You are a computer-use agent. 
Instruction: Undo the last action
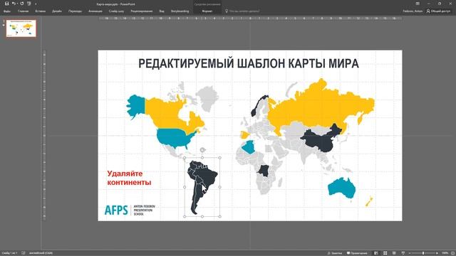pos(14,4)
